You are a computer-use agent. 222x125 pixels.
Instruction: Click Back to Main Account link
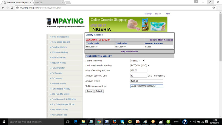[x=161, y=40]
